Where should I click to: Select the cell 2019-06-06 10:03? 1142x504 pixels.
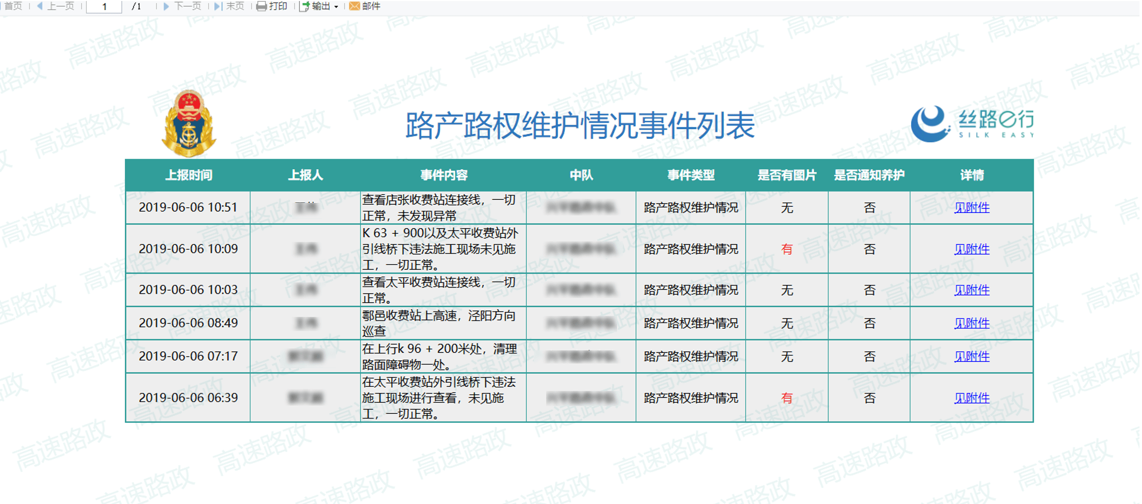pos(188,290)
